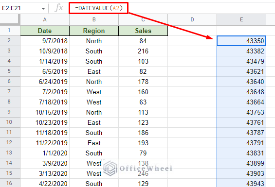Screen dimensions: 275x187
Task: Select cell with date 11/22/2019
Action: (x=45, y=143)
